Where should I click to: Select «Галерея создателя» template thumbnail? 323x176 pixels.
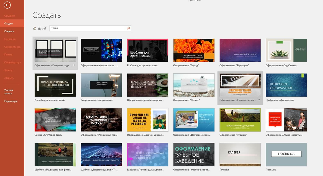[55, 50]
